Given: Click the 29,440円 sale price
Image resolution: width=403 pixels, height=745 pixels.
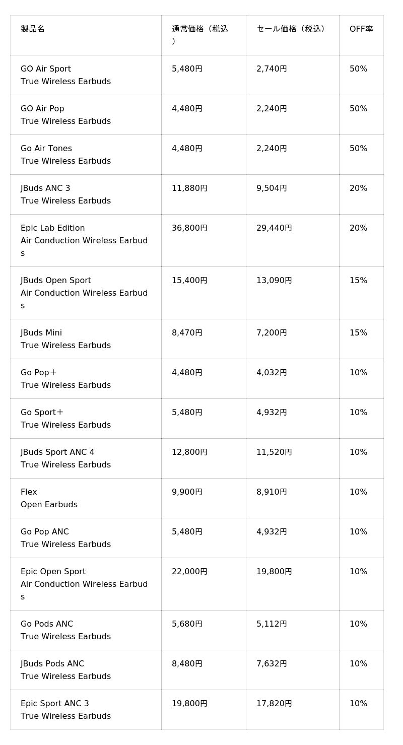Looking at the screenshot, I should pos(274,228).
